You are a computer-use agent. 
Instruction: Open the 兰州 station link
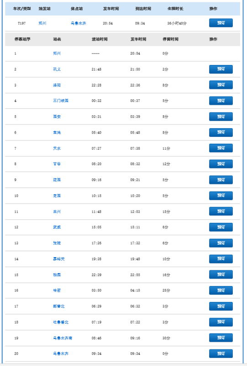(57, 211)
